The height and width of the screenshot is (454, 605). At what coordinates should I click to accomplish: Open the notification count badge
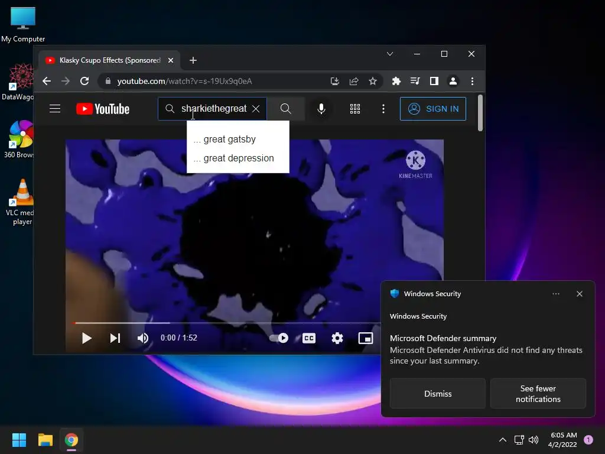point(588,440)
